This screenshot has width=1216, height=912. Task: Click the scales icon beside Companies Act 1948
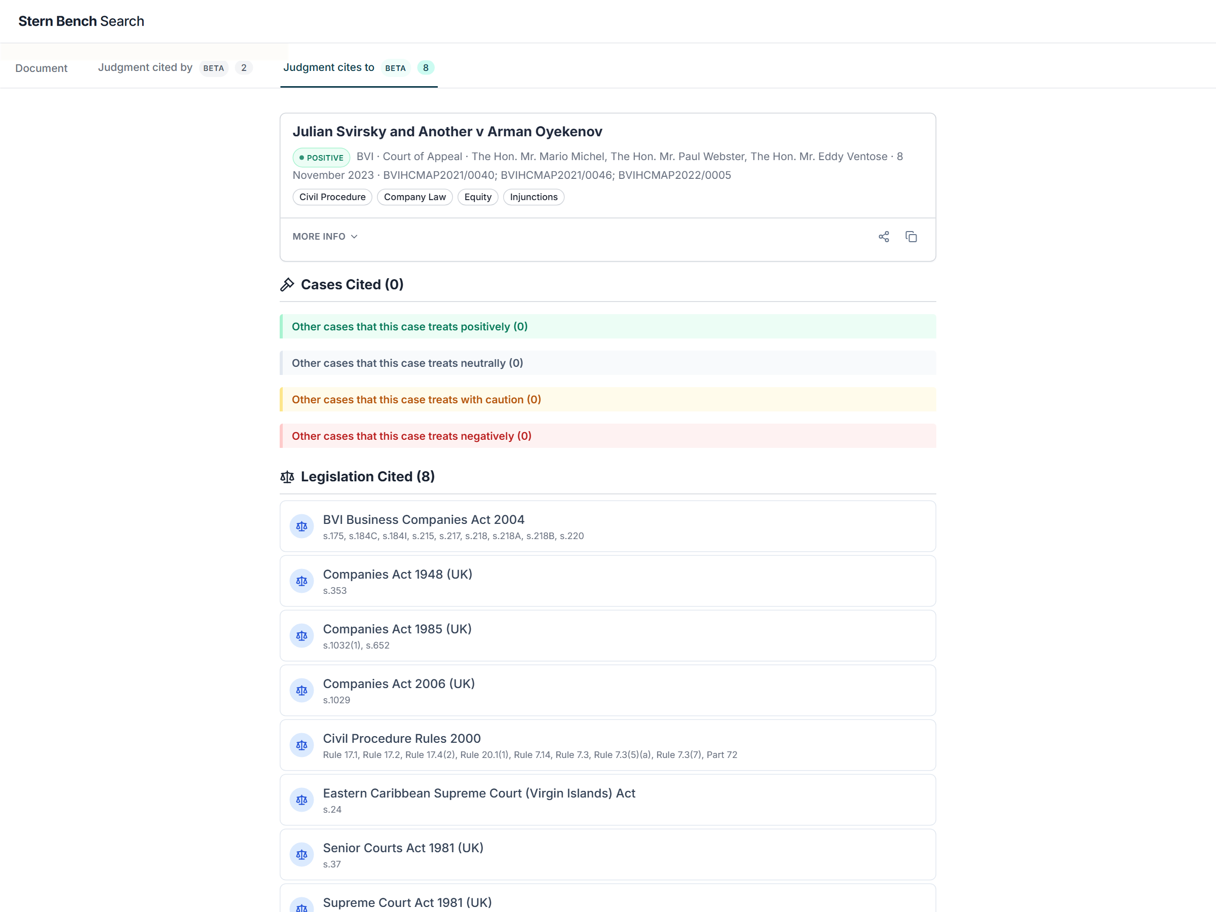(x=301, y=581)
